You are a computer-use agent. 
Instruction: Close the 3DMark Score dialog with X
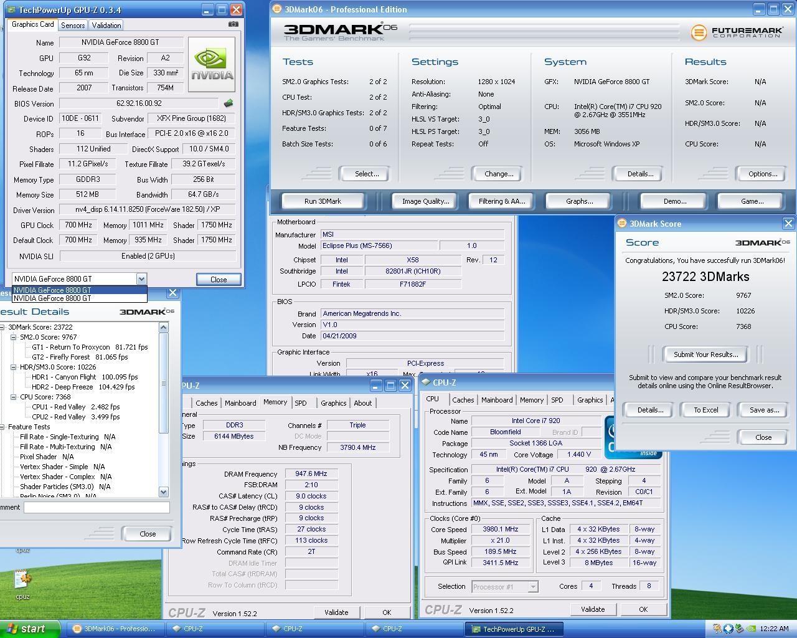788,223
